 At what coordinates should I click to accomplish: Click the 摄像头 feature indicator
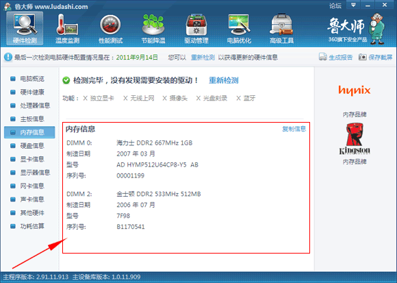(x=175, y=98)
